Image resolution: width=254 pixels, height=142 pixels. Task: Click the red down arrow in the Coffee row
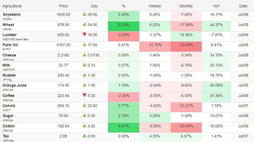(x=84, y=95)
